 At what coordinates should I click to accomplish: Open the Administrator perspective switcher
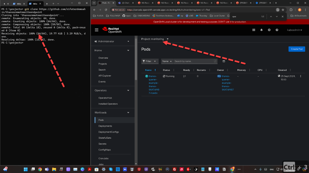pyautogui.click(x=112, y=41)
